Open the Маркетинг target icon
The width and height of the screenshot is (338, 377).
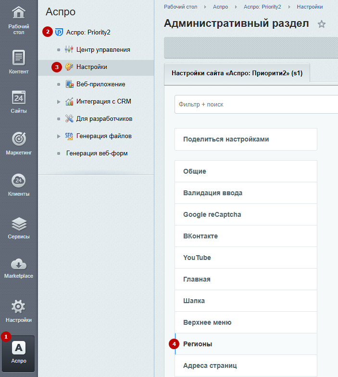(19, 139)
